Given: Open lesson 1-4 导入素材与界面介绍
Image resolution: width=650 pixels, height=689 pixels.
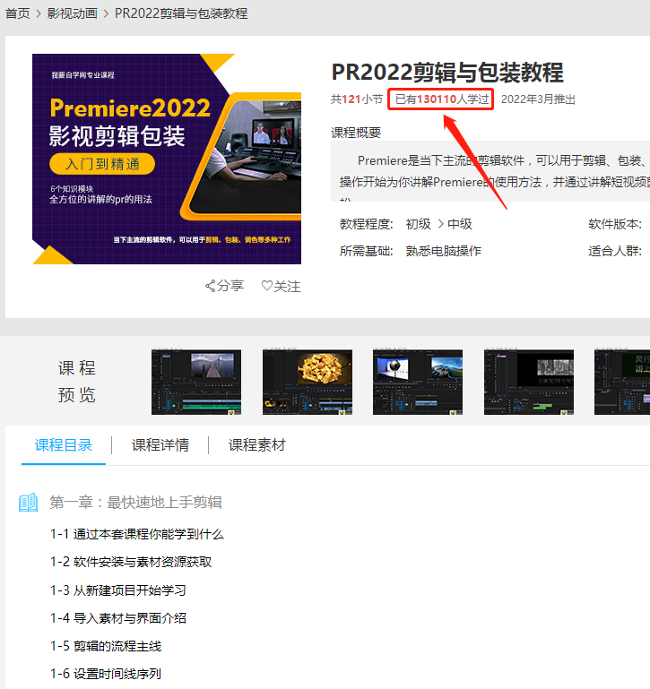Looking at the screenshot, I should [x=117, y=618].
